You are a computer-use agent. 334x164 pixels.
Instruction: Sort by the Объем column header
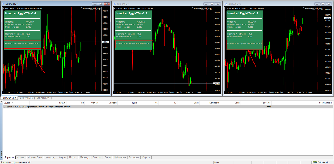pos(92,103)
